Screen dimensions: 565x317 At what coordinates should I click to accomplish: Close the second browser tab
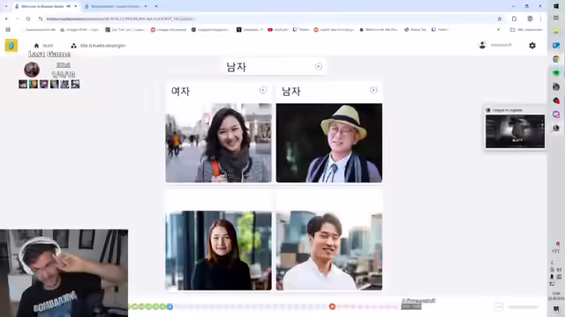[x=146, y=6]
